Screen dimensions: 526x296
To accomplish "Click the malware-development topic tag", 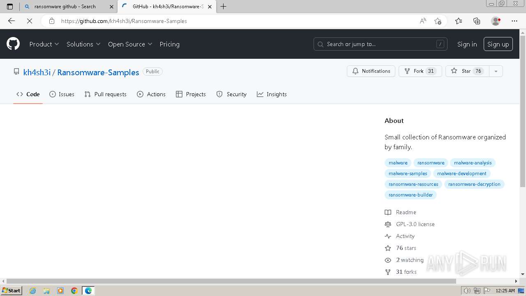I will [x=462, y=173].
